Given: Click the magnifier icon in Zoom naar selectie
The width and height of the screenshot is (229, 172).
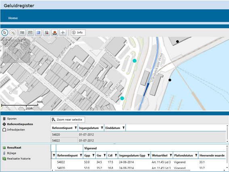Looking at the screenshot, I should click(x=53, y=120).
